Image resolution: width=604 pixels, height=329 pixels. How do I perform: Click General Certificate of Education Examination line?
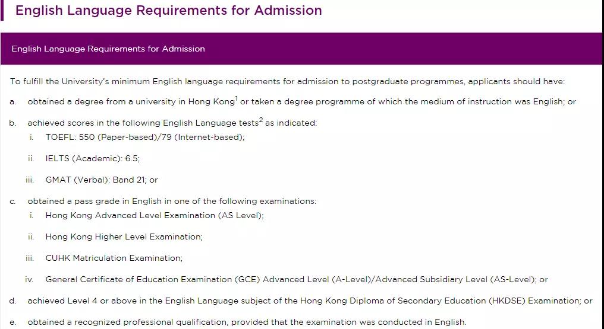pyautogui.click(x=297, y=279)
